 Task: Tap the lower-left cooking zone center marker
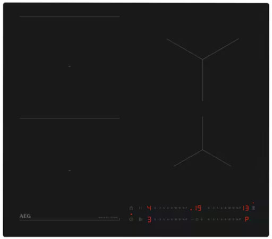(70, 170)
